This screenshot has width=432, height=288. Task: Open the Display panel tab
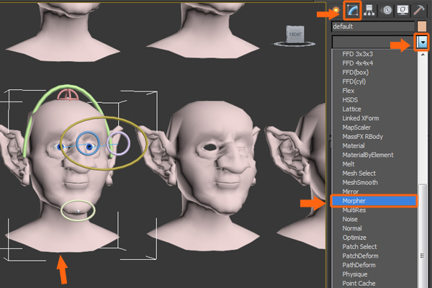click(x=402, y=11)
